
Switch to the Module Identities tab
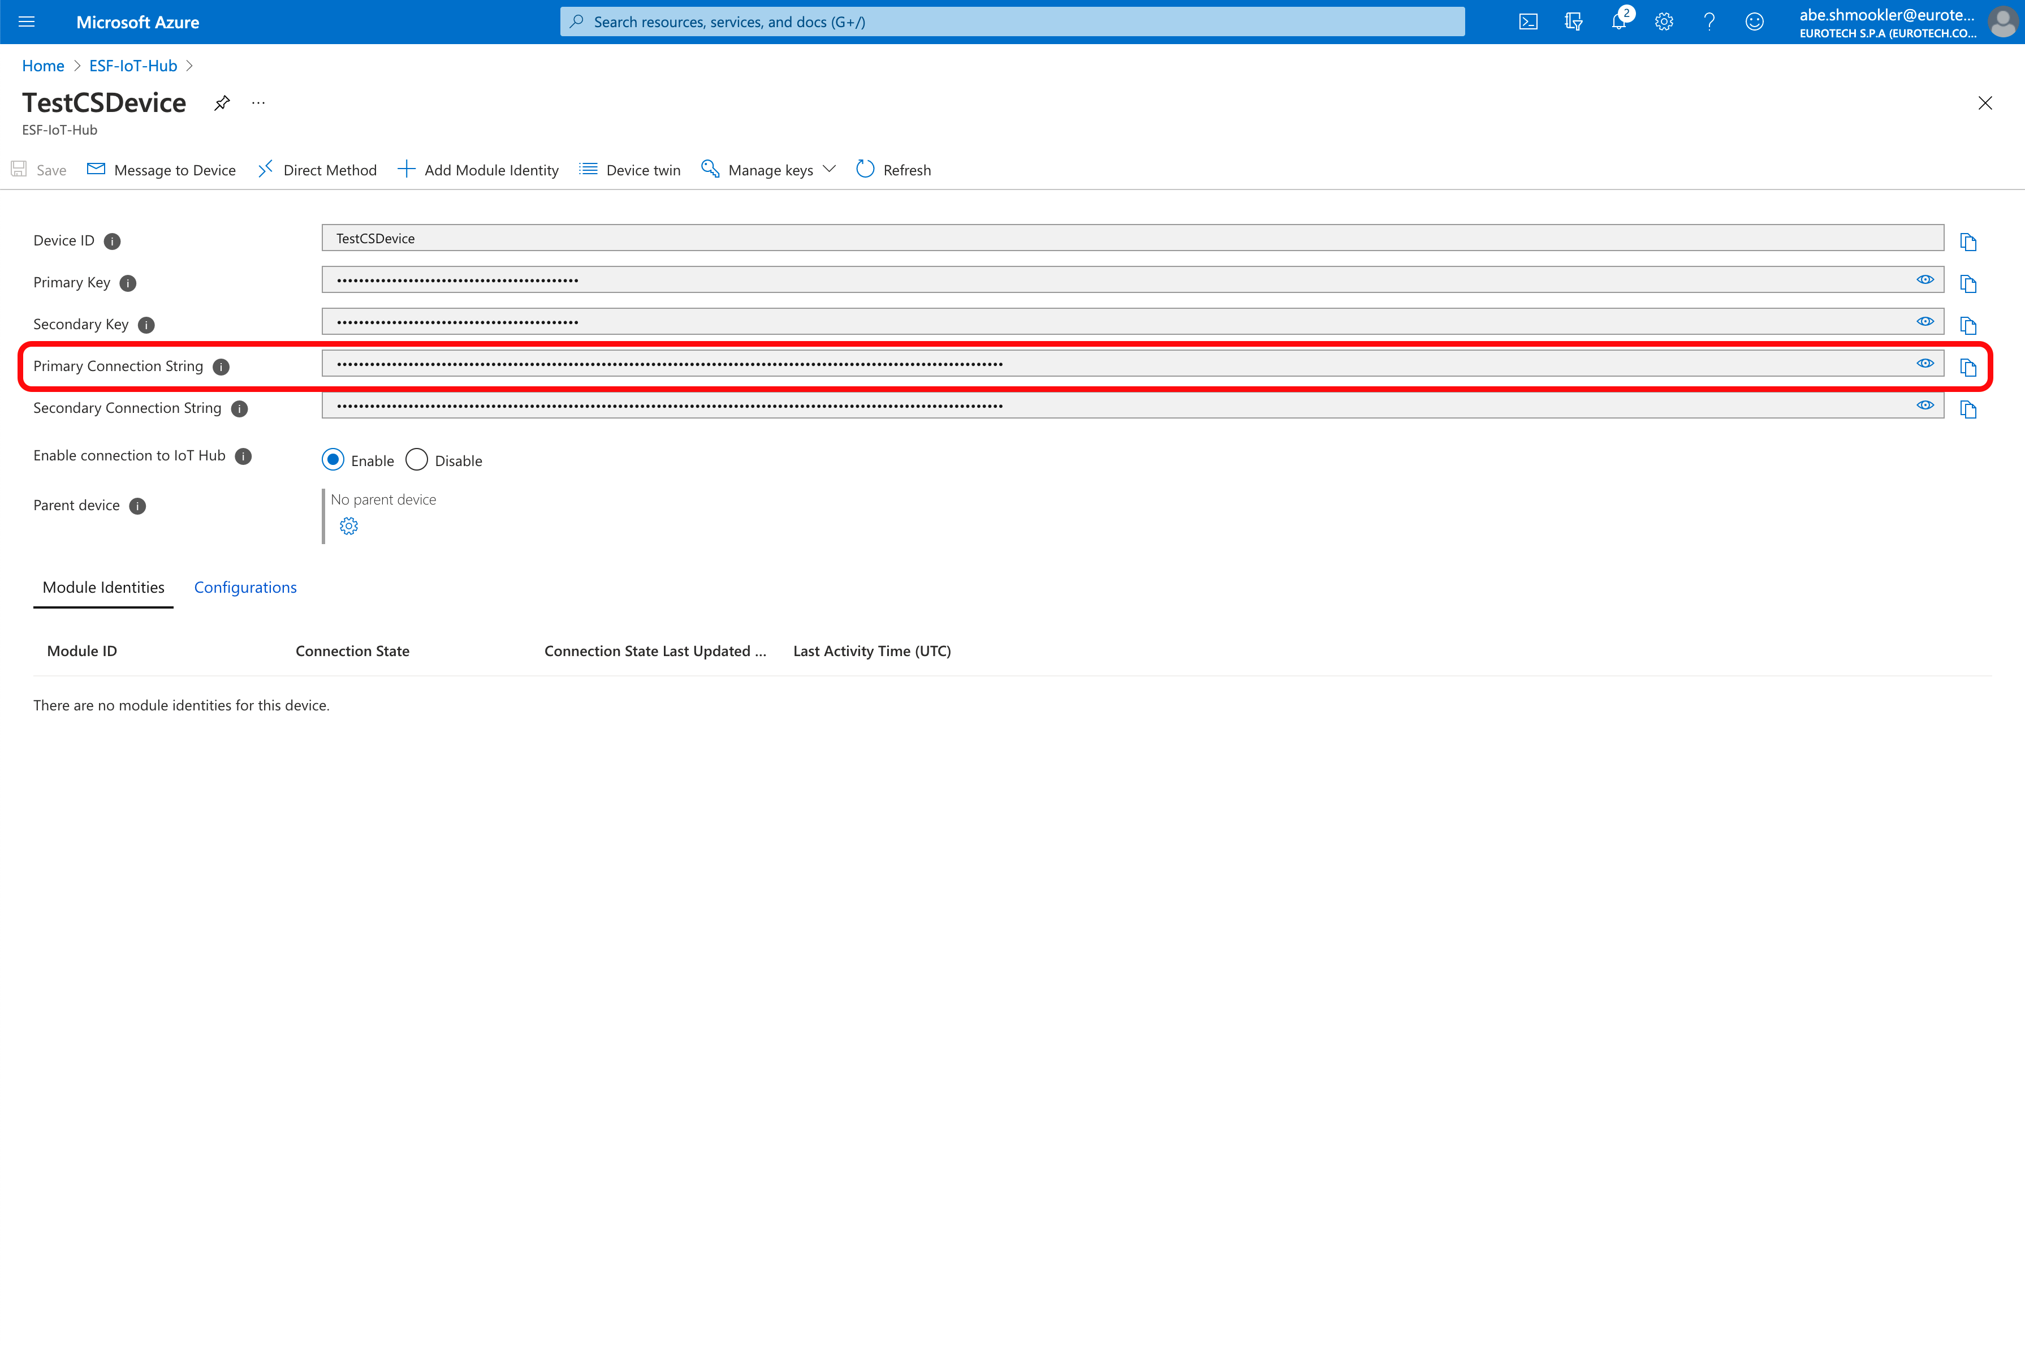(103, 588)
